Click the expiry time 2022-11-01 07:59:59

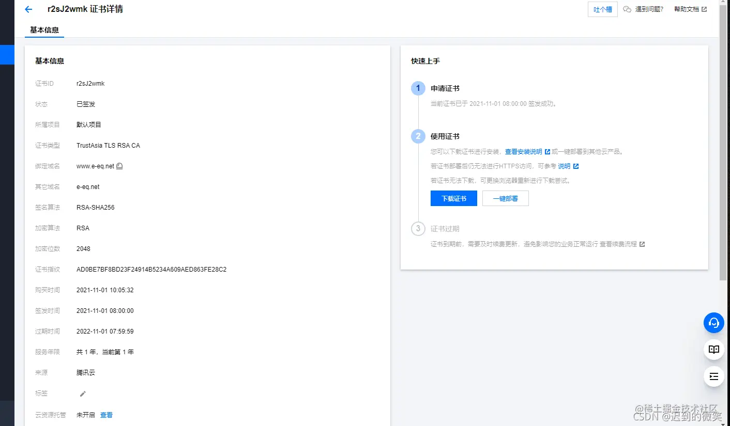[x=105, y=332]
